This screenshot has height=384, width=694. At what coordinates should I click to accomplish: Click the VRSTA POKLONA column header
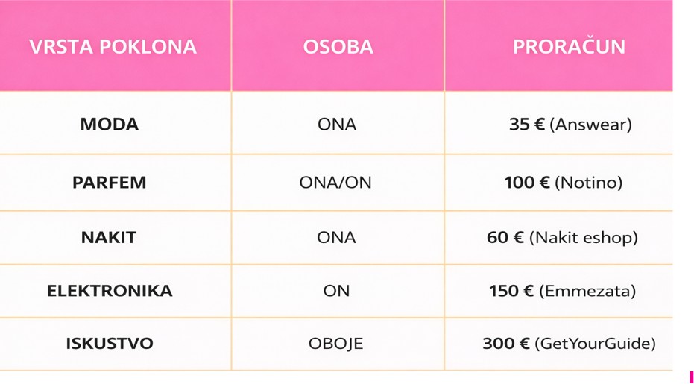click(x=113, y=46)
